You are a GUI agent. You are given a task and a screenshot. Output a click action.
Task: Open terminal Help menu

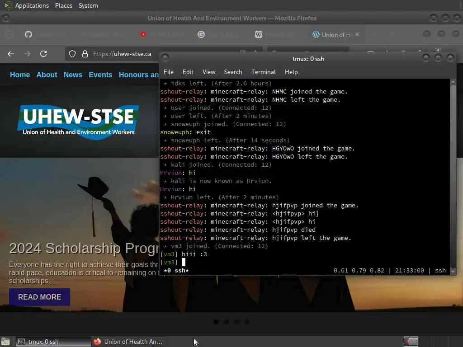pos(291,72)
